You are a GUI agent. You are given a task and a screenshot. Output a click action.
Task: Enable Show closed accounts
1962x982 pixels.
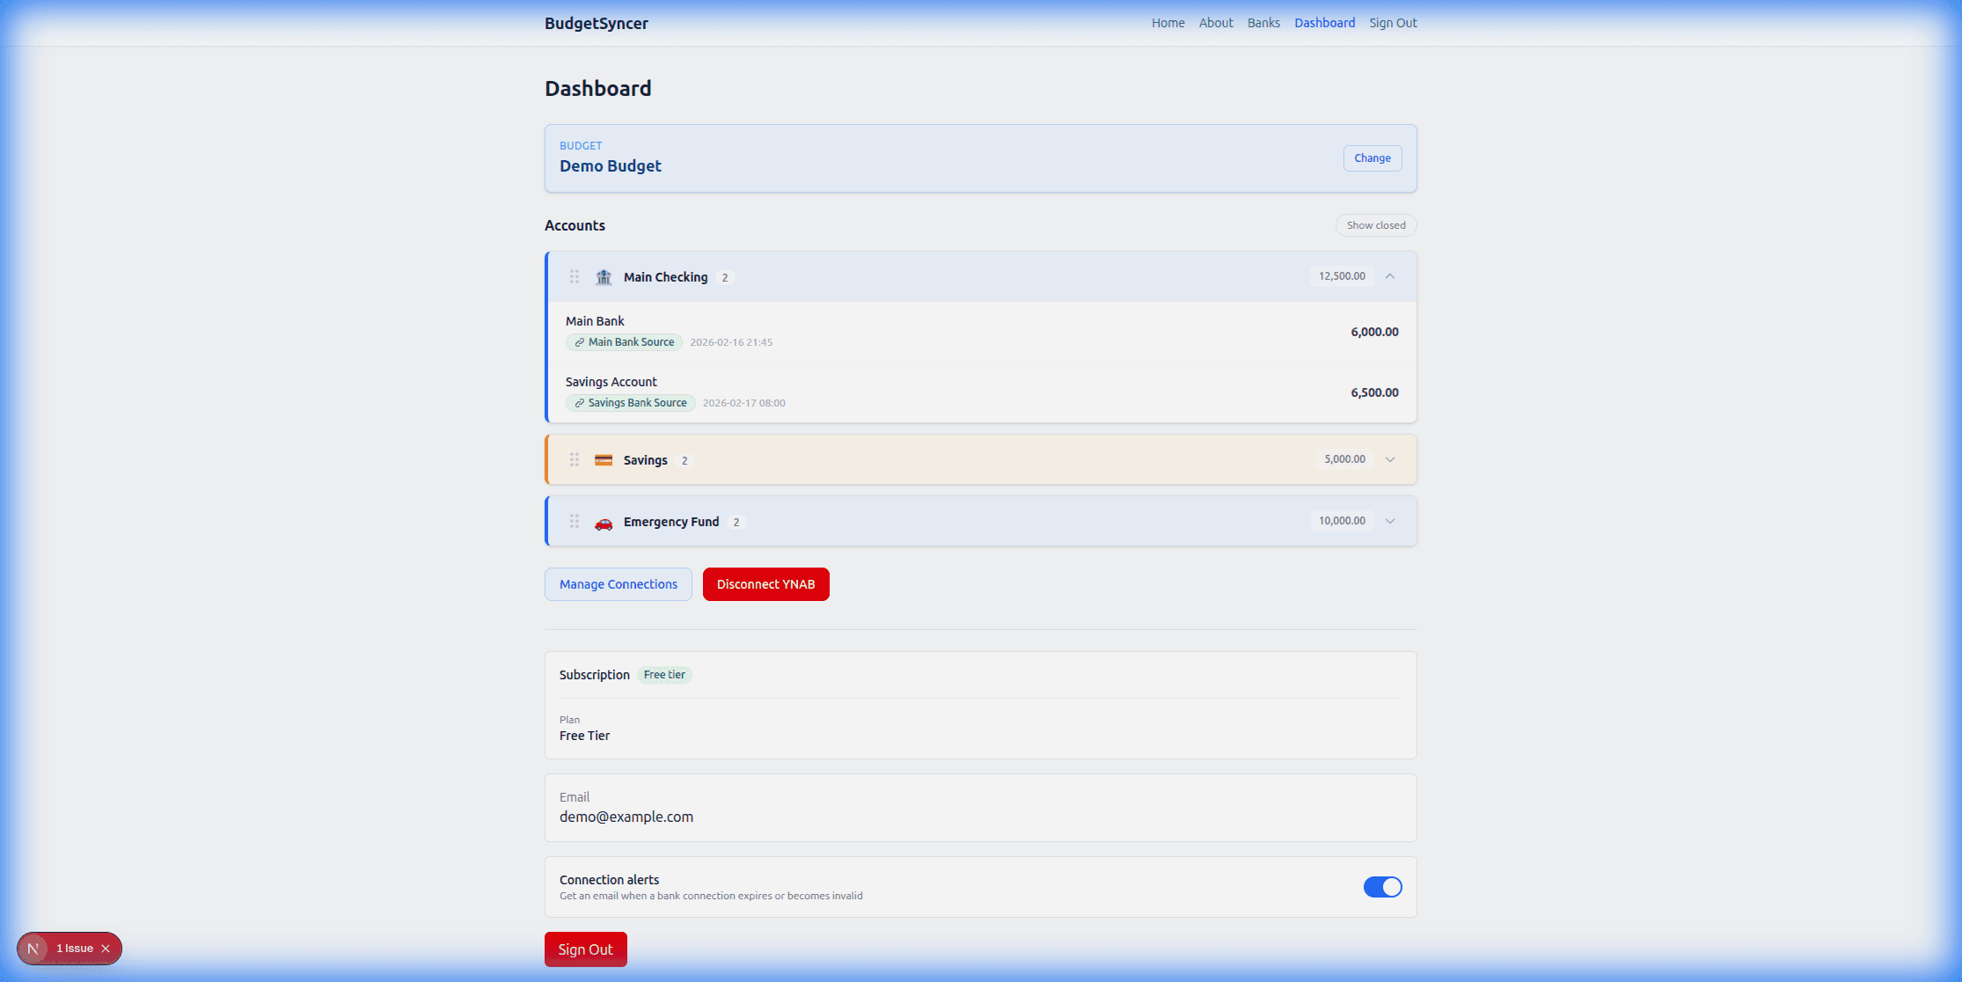[1375, 225]
